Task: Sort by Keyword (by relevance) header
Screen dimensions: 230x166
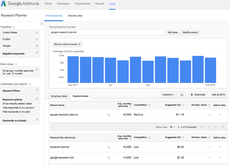Action: pyautogui.click(x=63, y=138)
